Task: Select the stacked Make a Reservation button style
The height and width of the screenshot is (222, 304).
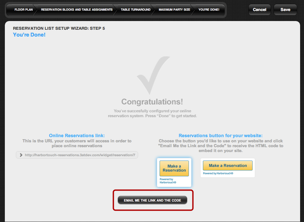Action: coord(174,168)
